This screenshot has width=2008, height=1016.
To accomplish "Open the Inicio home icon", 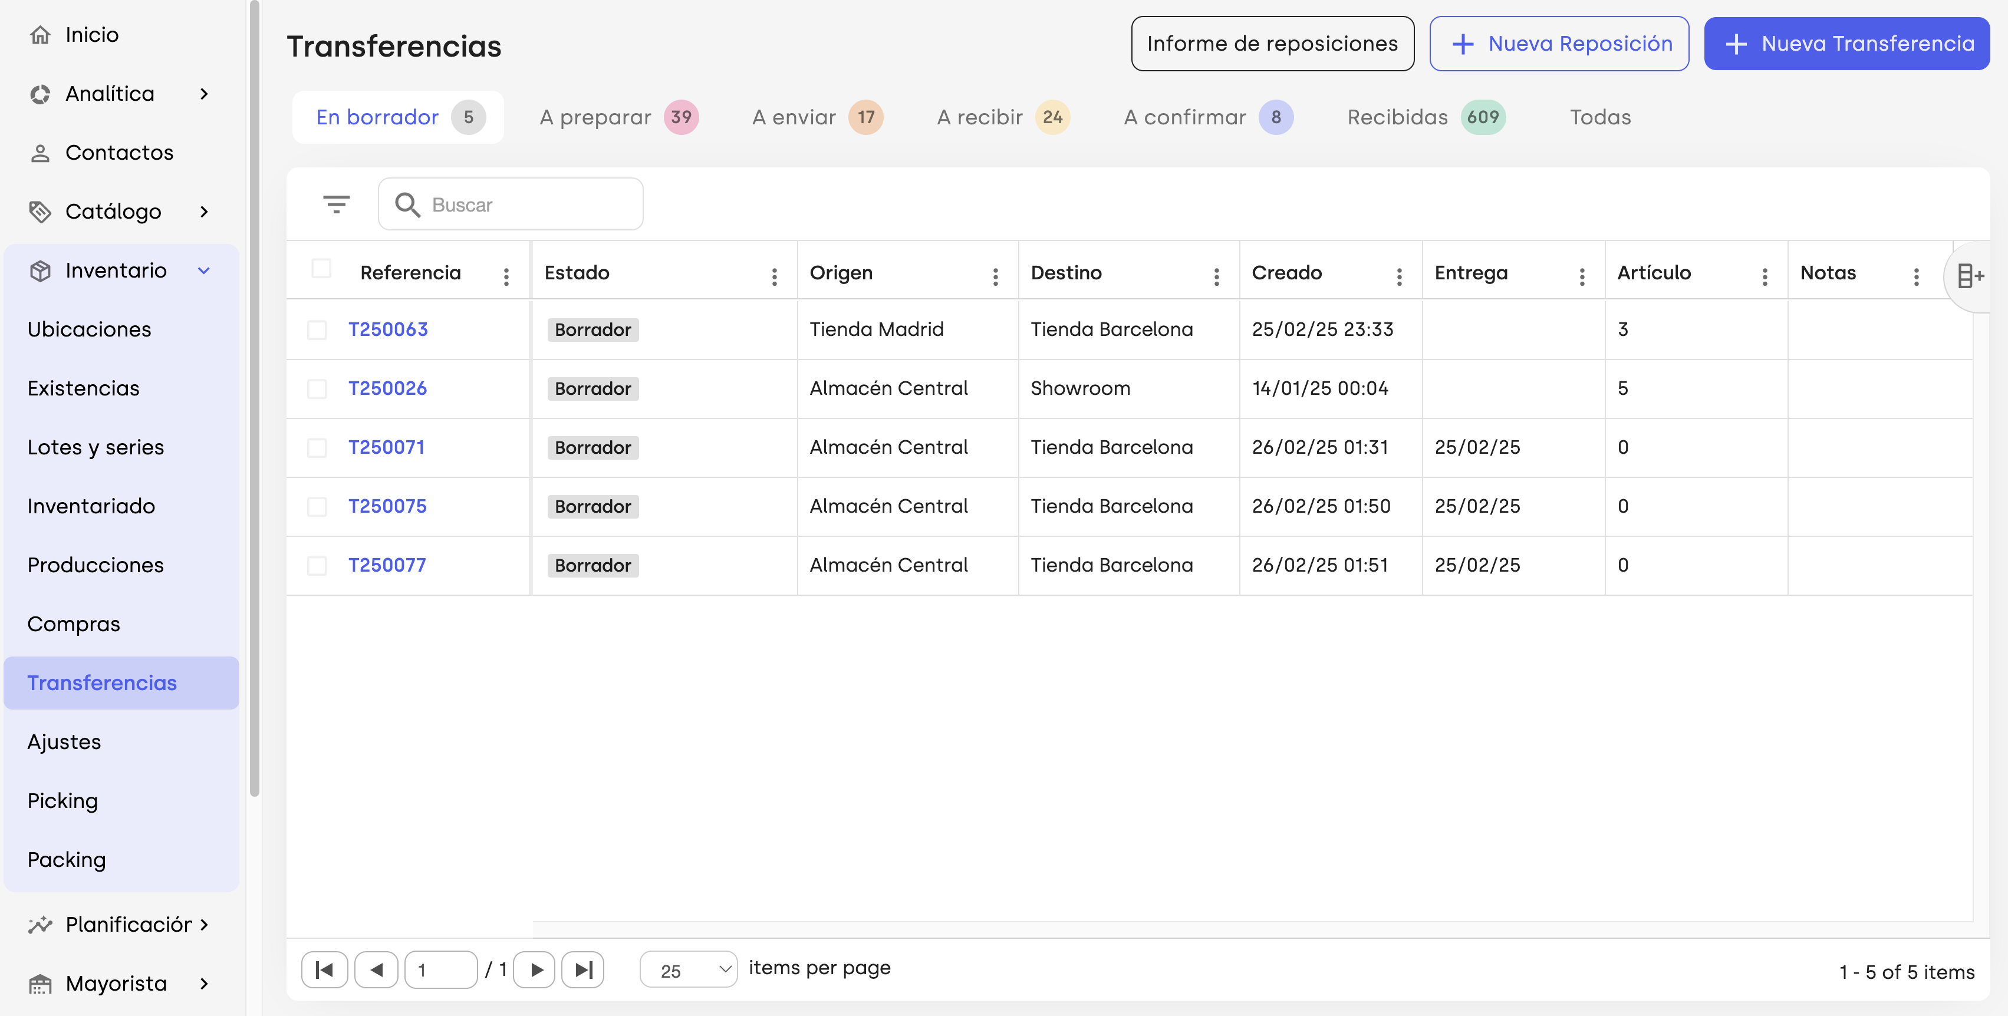I will tap(39, 35).
